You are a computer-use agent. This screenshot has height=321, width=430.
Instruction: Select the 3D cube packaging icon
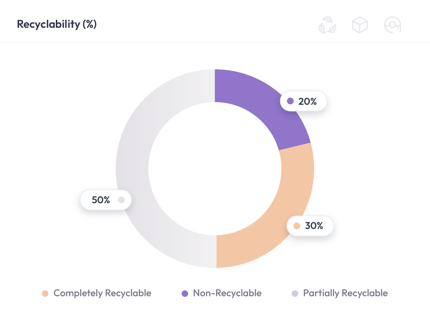[x=359, y=24]
